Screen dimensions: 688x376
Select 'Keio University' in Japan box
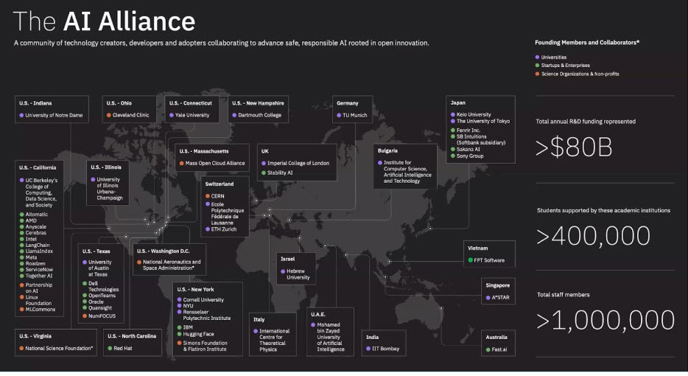click(x=474, y=114)
